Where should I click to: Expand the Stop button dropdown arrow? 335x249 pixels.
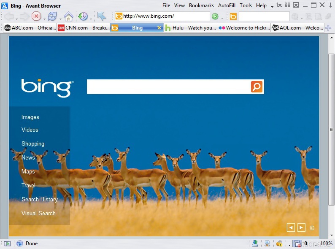[x=44, y=19]
